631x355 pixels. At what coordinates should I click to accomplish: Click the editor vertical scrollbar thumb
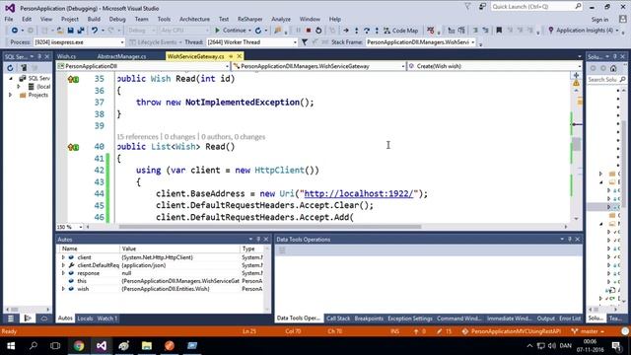click(x=577, y=144)
